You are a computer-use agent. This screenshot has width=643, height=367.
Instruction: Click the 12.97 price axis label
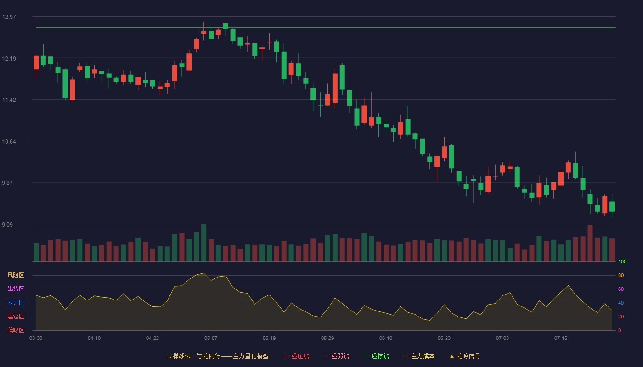(9, 17)
